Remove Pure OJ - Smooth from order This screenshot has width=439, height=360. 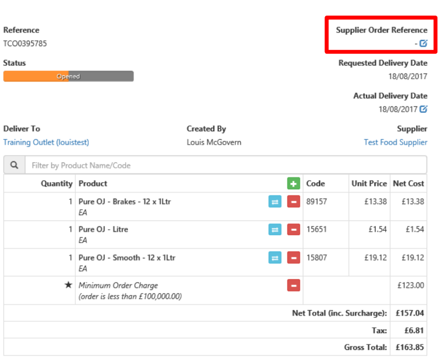click(293, 258)
